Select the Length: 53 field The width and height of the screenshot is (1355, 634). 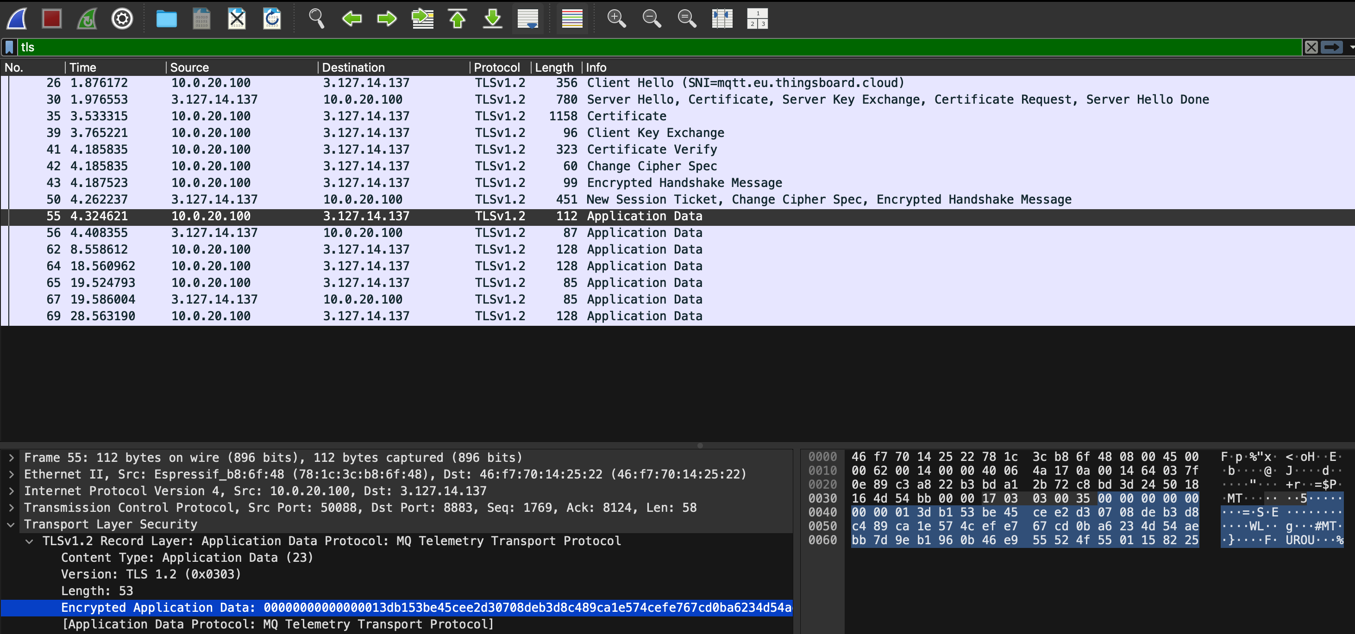pyautogui.click(x=97, y=591)
